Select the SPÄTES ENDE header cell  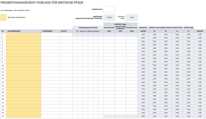189,28
